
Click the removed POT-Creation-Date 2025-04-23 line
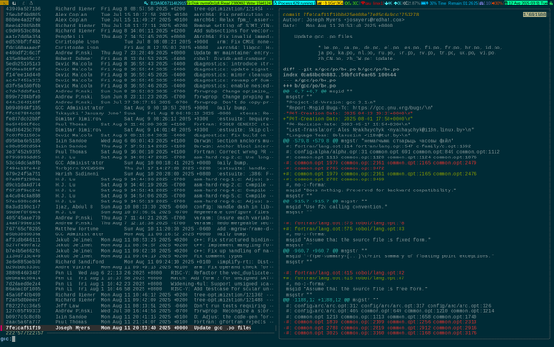pyautogui.click(x=348, y=114)
